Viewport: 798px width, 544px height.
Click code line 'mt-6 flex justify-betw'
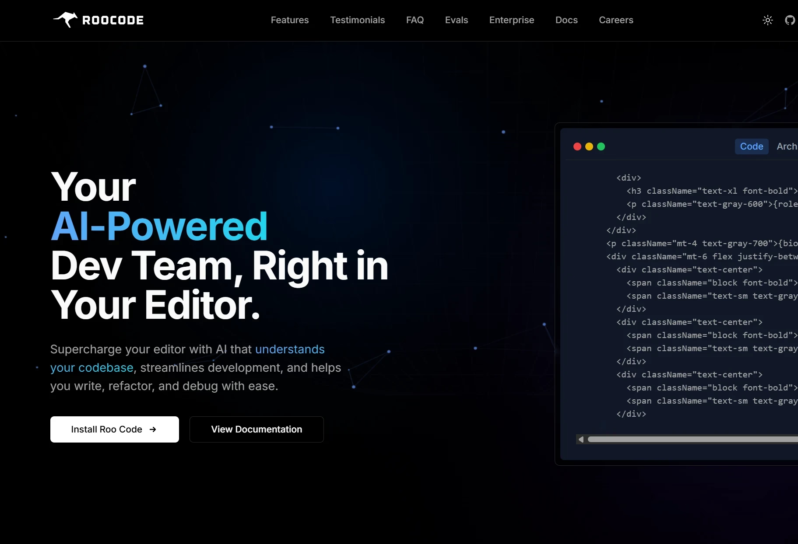pos(702,256)
